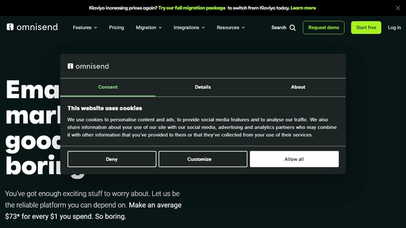Image resolution: width=406 pixels, height=228 pixels.
Task: Deny all cookies
Action: tap(112, 159)
